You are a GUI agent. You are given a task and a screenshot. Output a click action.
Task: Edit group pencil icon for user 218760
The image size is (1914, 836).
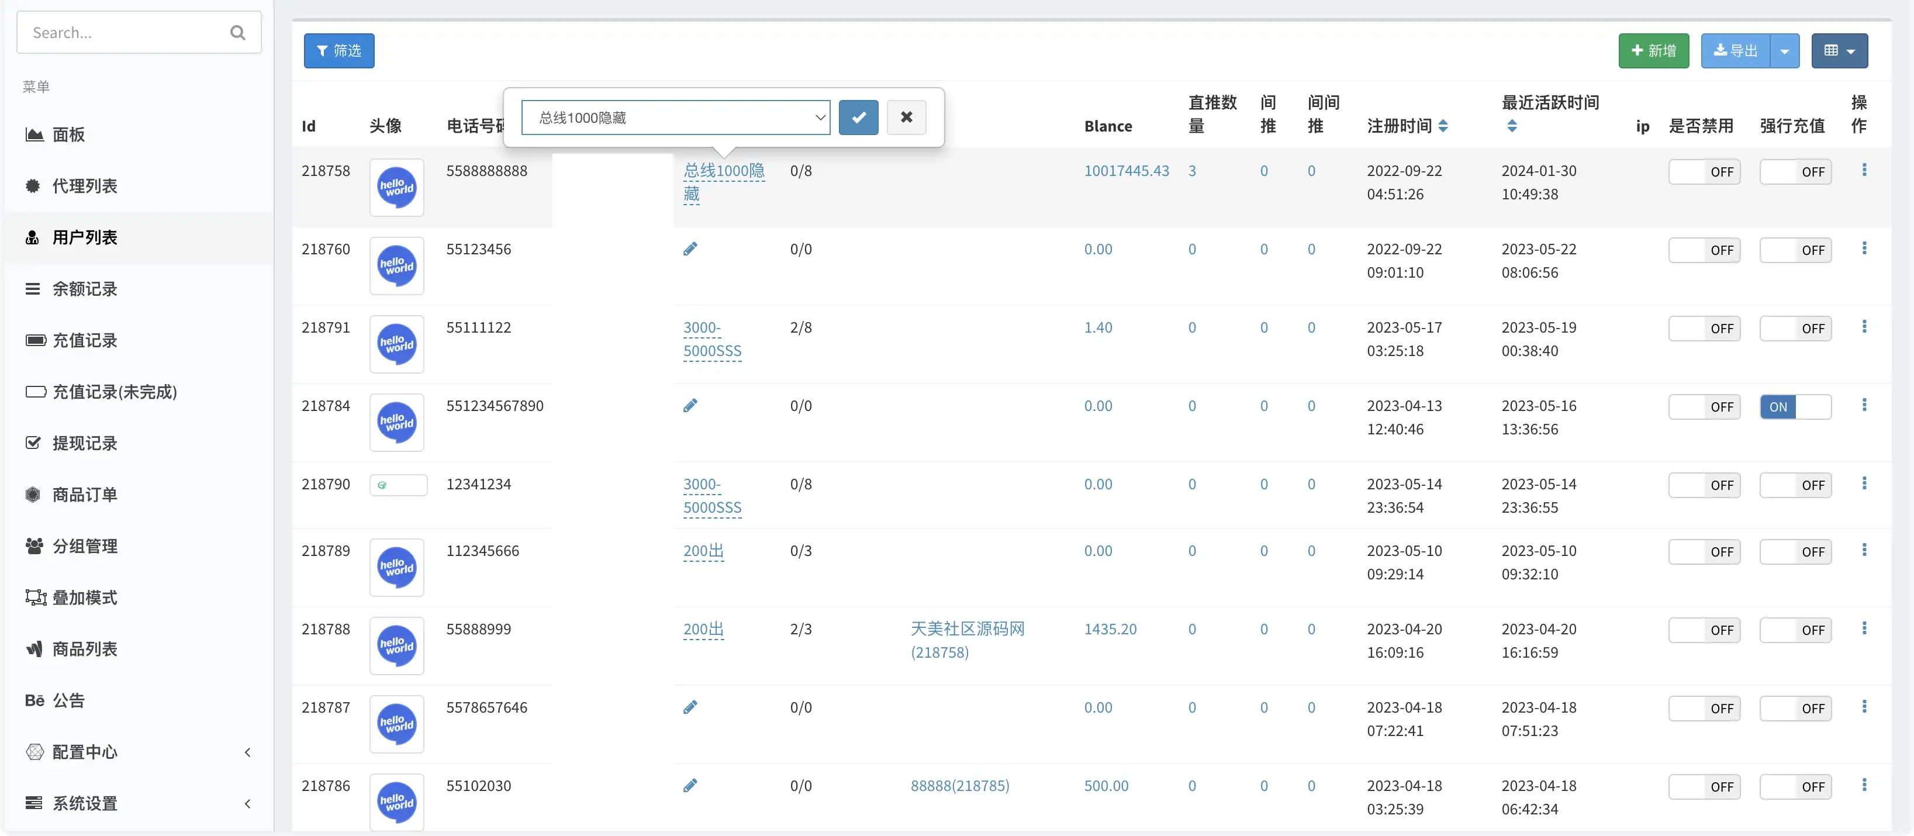click(690, 249)
